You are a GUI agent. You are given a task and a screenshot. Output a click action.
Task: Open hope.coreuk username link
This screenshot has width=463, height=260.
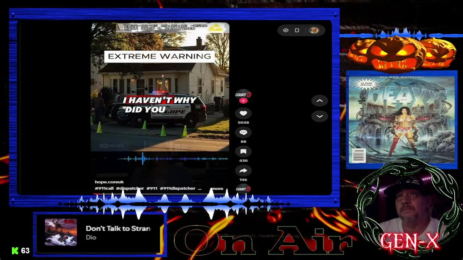coord(109,182)
